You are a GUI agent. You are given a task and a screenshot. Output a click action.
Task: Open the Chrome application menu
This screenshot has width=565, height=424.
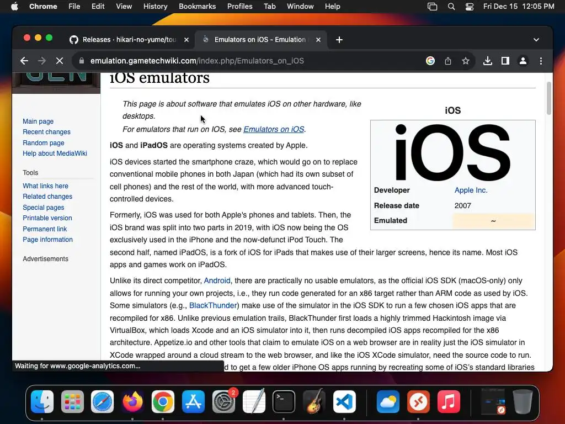pyautogui.click(x=43, y=6)
